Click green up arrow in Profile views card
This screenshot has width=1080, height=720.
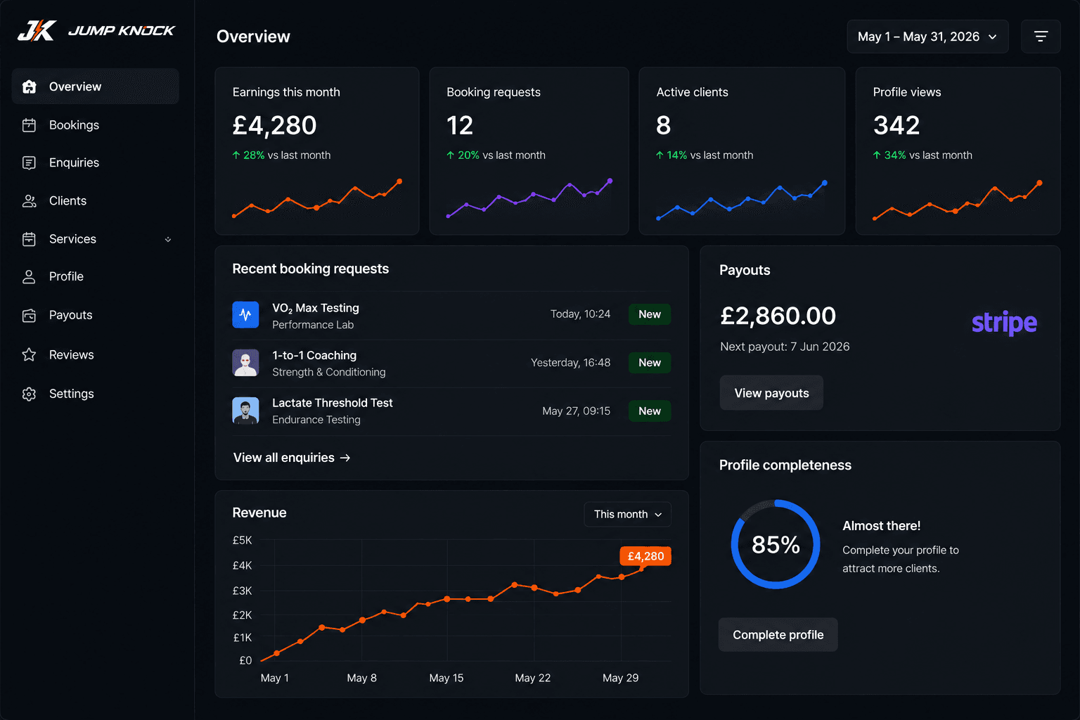(877, 155)
